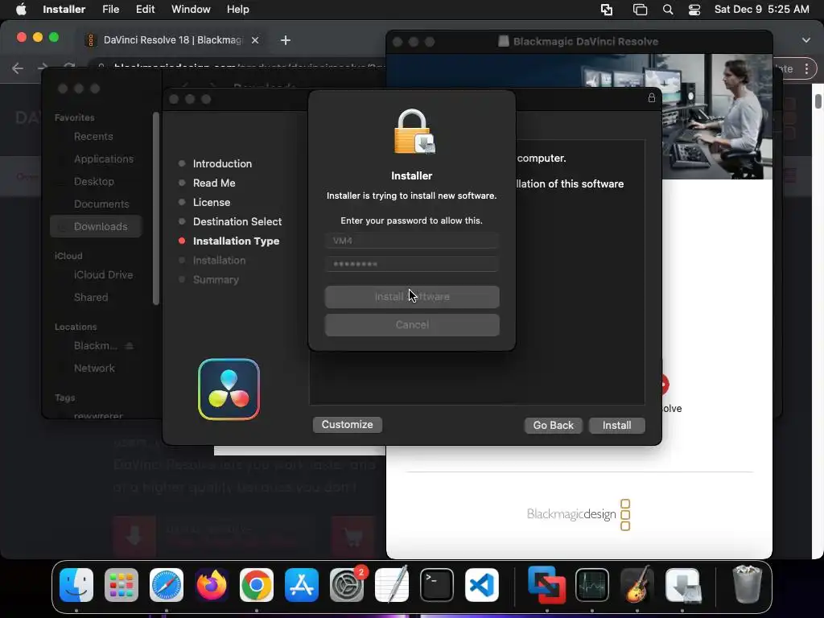Click the Finder sidebar scrollbar

pos(155,208)
